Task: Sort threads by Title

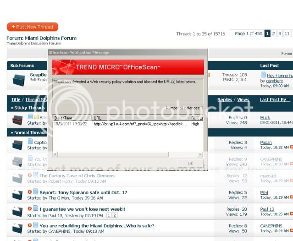Action: (x=16, y=100)
